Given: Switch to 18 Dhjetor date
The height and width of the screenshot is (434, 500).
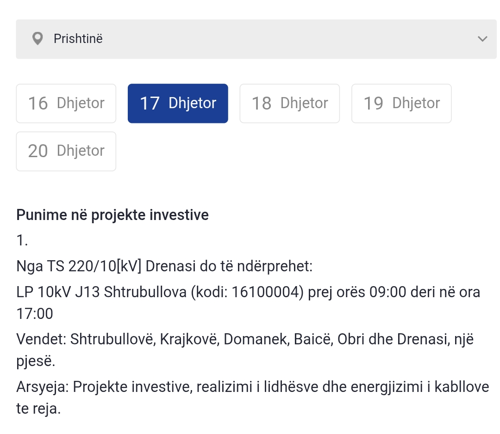Looking at the screenshot, I should 289,104.
